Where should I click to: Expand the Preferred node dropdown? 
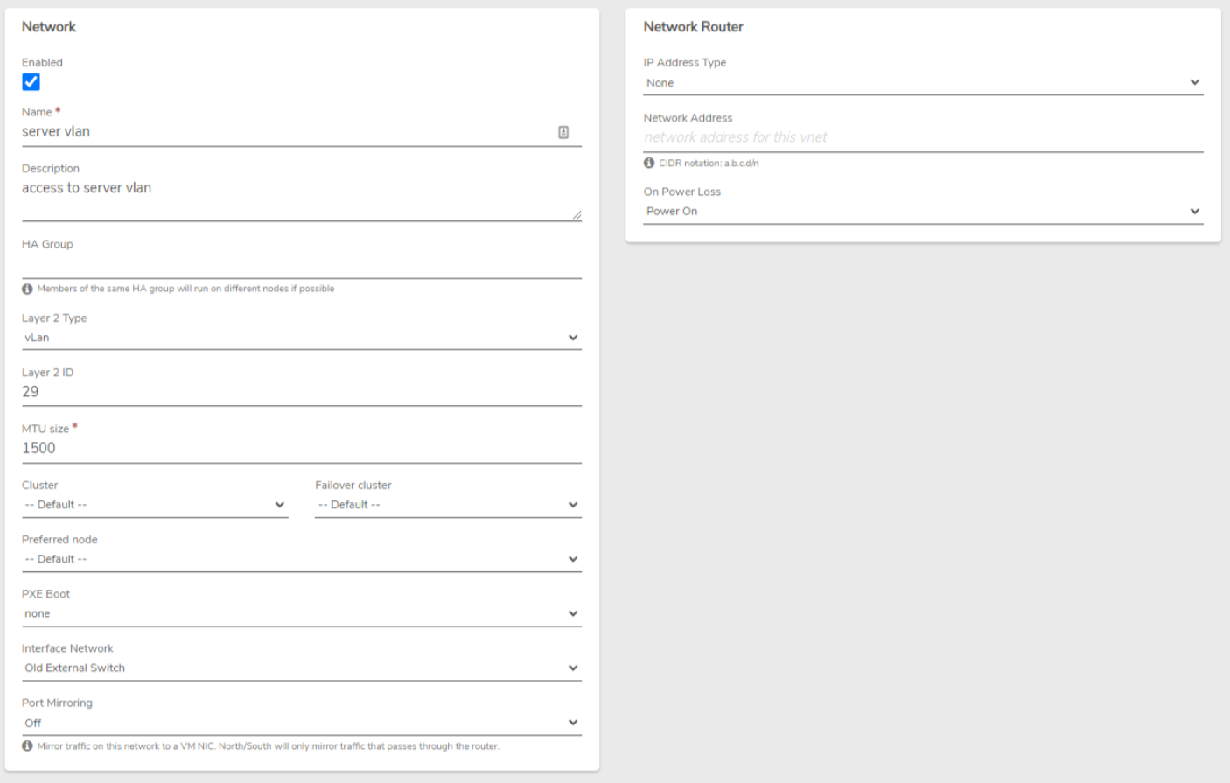[x=302, y=559]
